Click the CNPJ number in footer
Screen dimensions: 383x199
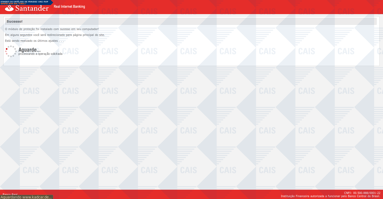click(362, 193)
